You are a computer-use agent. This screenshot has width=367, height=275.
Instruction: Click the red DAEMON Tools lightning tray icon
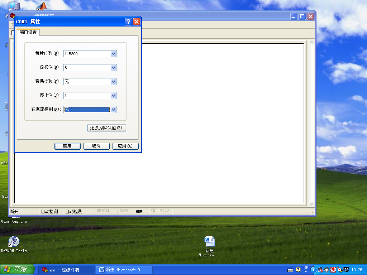(x=333, y=270)
